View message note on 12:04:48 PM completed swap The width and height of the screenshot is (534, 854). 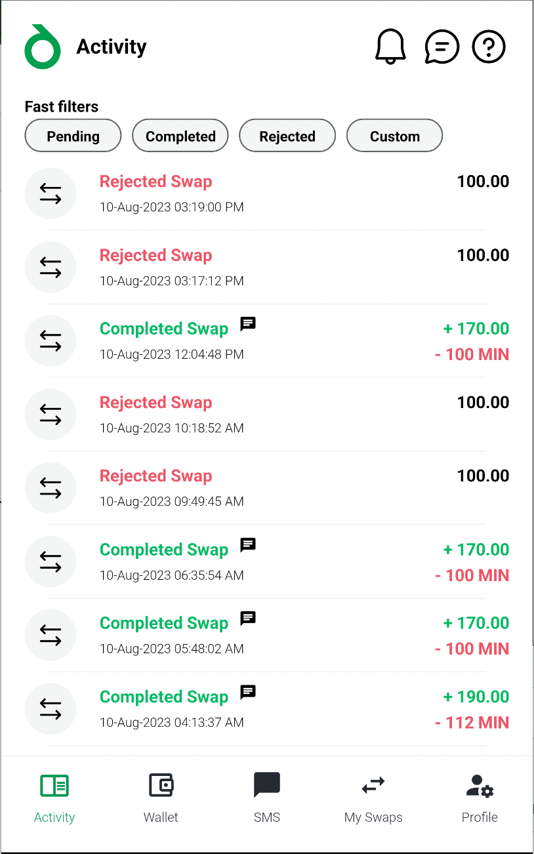(247, 323)
